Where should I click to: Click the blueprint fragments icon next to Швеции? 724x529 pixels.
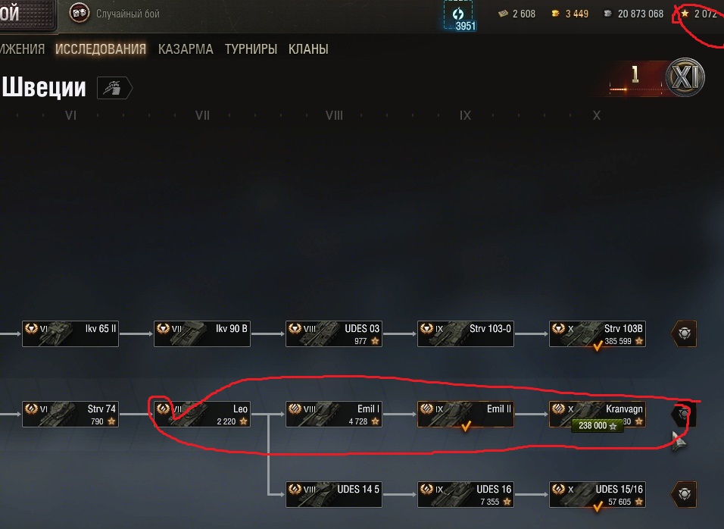coord(114,87)
